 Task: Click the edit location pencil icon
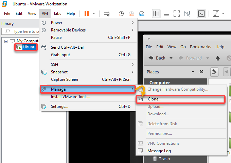pos(214,72)
